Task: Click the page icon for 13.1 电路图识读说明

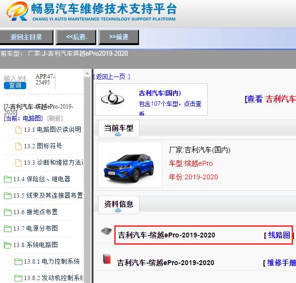Action: click(18, 129)
